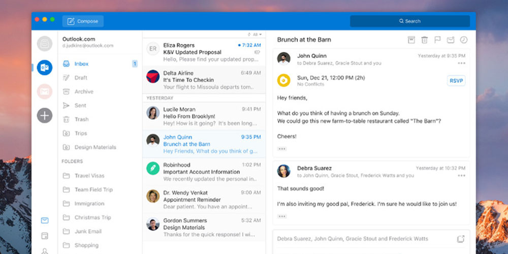Open the unified all-accounts inbox icon
Screen dimensions: 508x254
point(45,44)
